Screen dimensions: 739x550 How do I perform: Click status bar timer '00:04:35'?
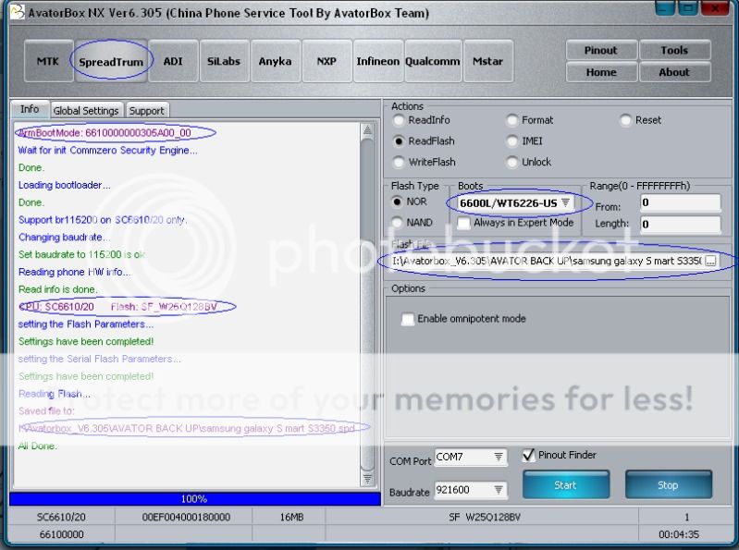coord(679,534)
